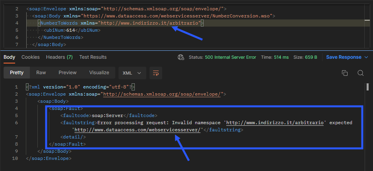Switch to Raw response view
373x171 pixels.
[x=41, y=73]
